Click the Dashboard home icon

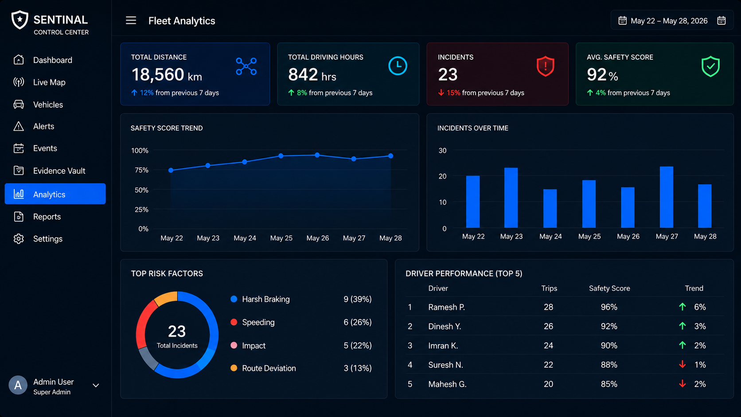19,60
